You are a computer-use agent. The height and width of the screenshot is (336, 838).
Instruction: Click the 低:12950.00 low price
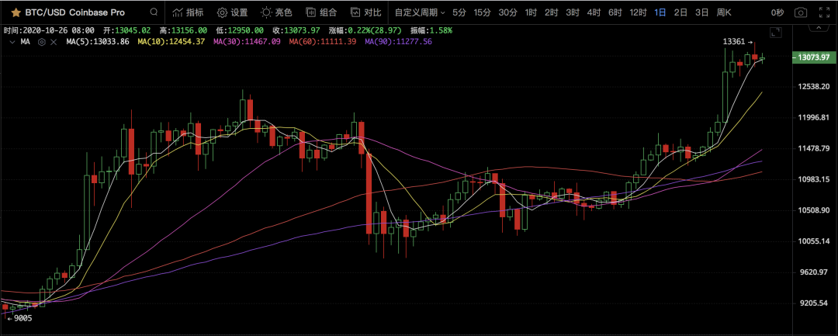241,31
